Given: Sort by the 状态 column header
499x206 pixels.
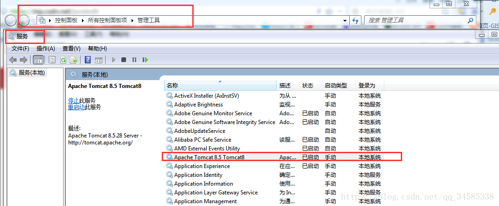Looking at the screenshot, I should pos(310,86).
